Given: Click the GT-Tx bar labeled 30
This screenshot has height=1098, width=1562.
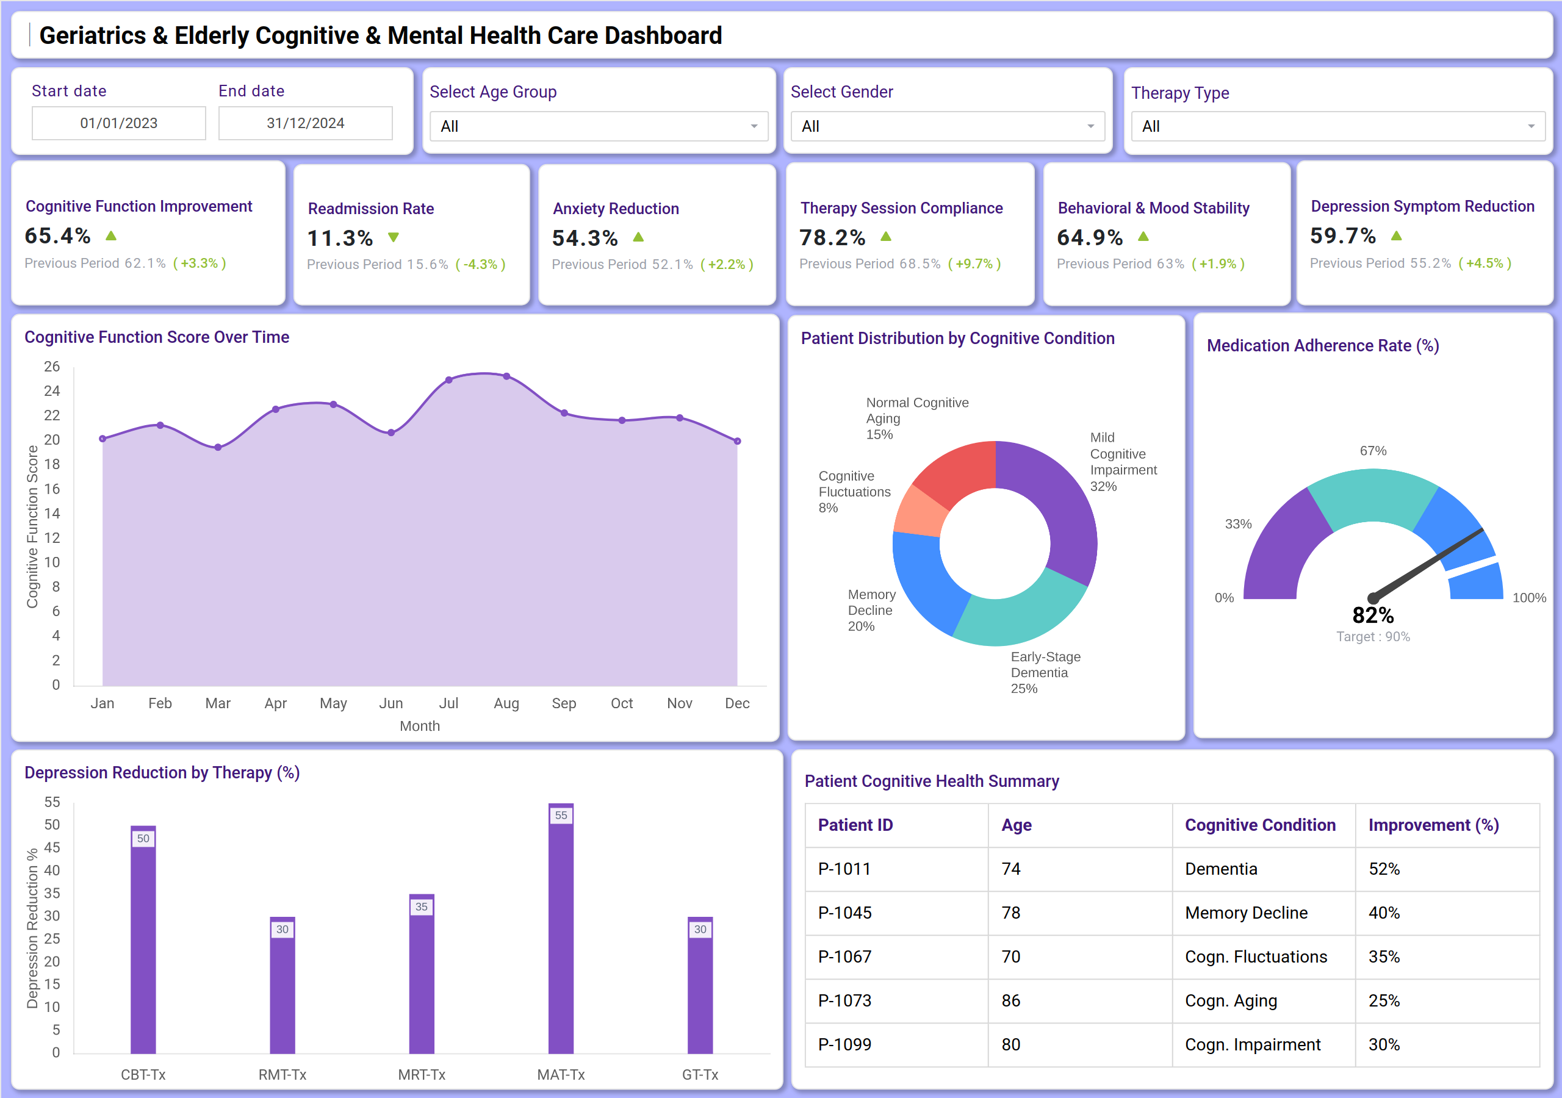Looking at the screenshot, I should (x=700, y=985).
